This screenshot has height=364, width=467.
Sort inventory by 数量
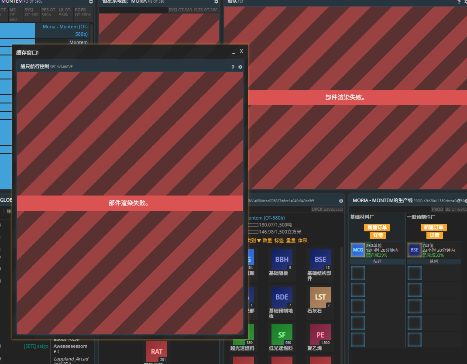267,240
